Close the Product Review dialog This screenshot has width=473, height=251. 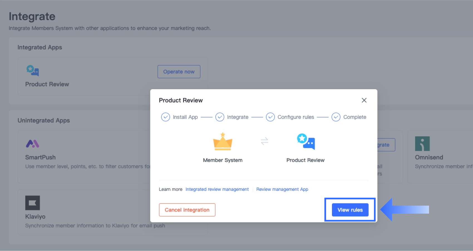pos(364,100)
